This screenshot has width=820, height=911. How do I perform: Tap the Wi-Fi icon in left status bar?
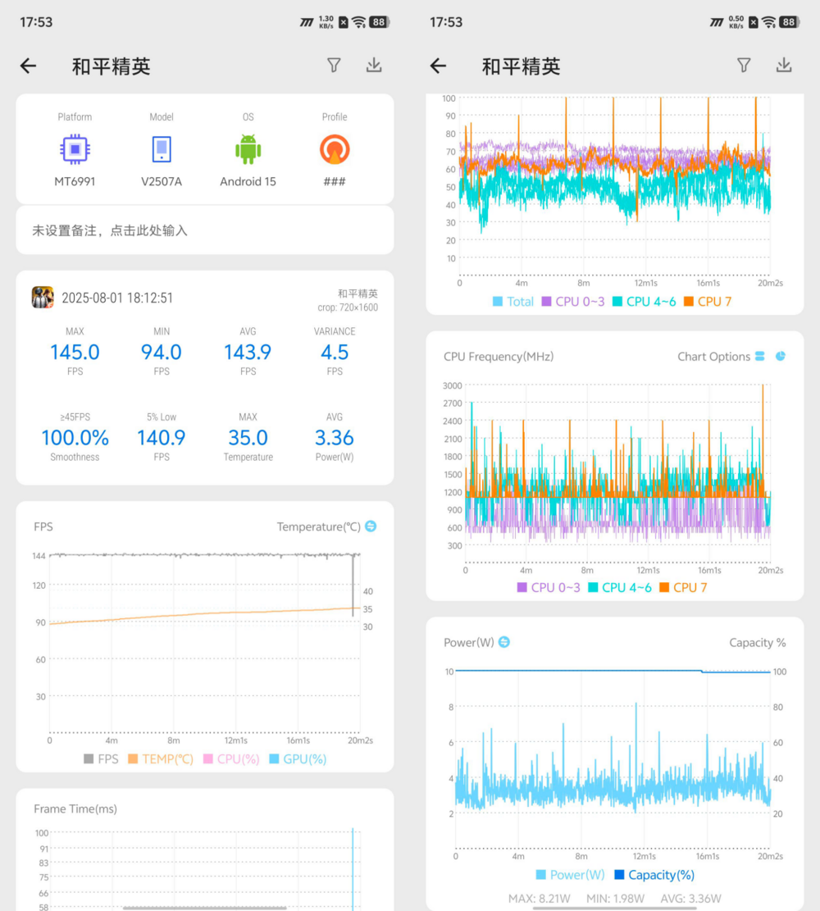pyautogui.click(x=359, y=22)
